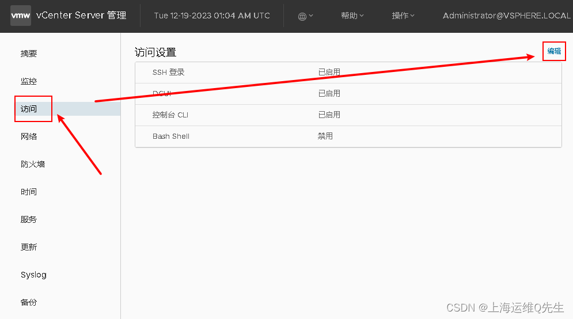Click the vmw logo icon
This screenshot has width=573, height=319.
click(x=21, y=16)
